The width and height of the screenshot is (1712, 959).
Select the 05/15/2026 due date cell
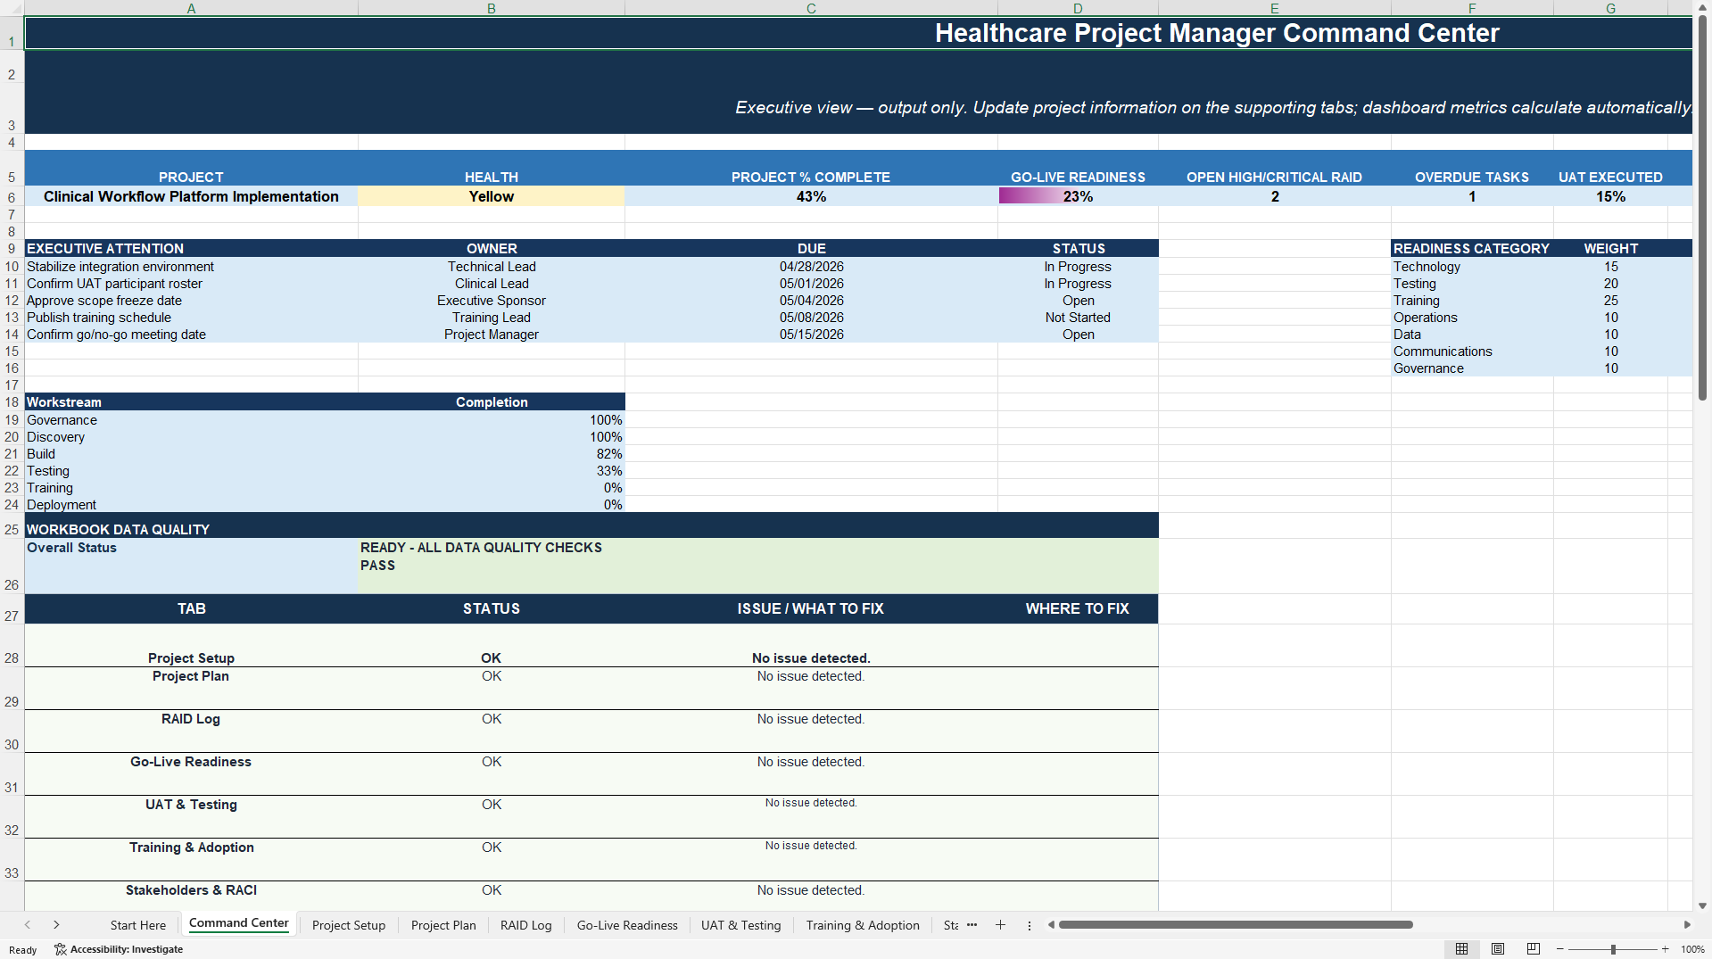click(811, 335)
